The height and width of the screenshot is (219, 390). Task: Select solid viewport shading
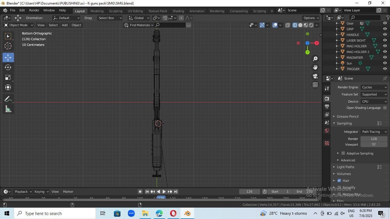click(300, 25)
